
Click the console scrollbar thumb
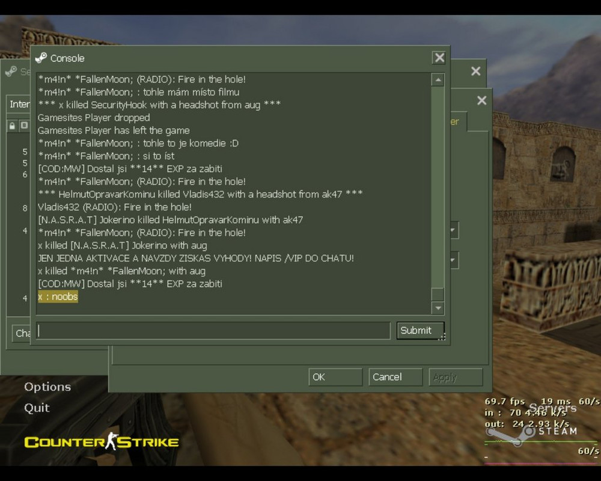438,294
